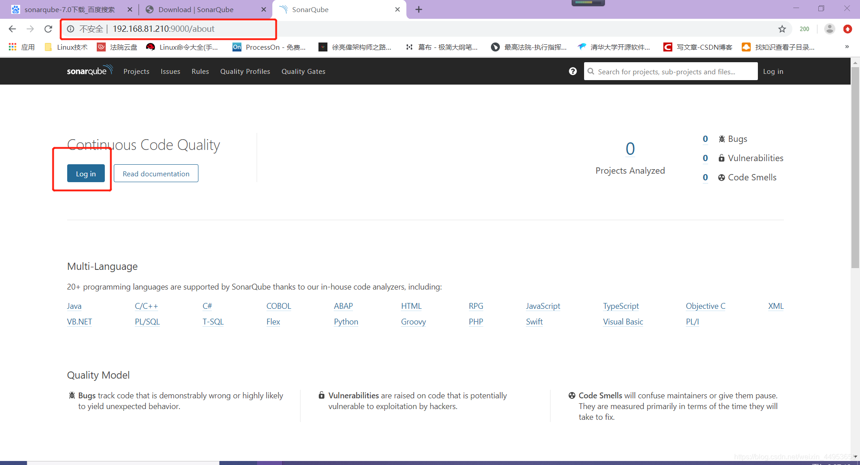Open the Linux技术 bookmark folder
This screenshot has width=860, height=465.
point(66,47)
